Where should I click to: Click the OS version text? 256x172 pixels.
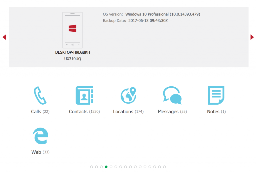[151, 14]
